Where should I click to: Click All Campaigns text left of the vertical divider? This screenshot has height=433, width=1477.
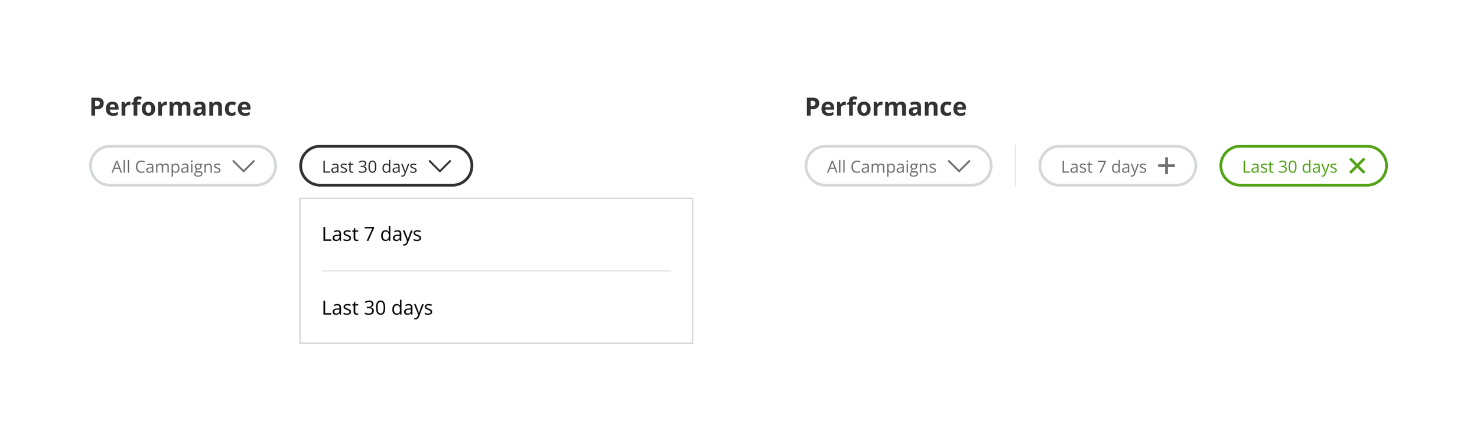[881, 167]
